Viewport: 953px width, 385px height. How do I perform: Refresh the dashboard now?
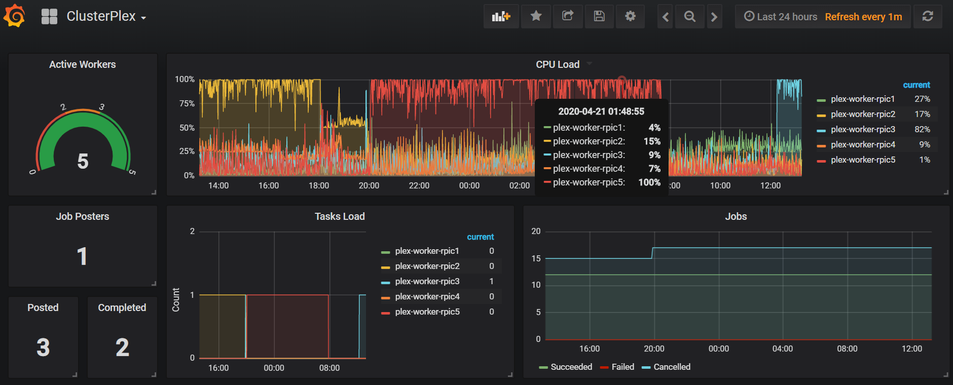pos(928,16)
